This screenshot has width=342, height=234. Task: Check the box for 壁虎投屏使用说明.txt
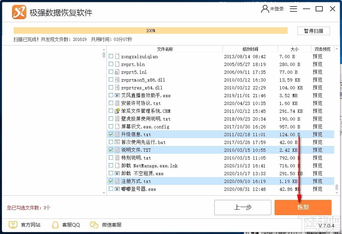[x=111, y=119]
